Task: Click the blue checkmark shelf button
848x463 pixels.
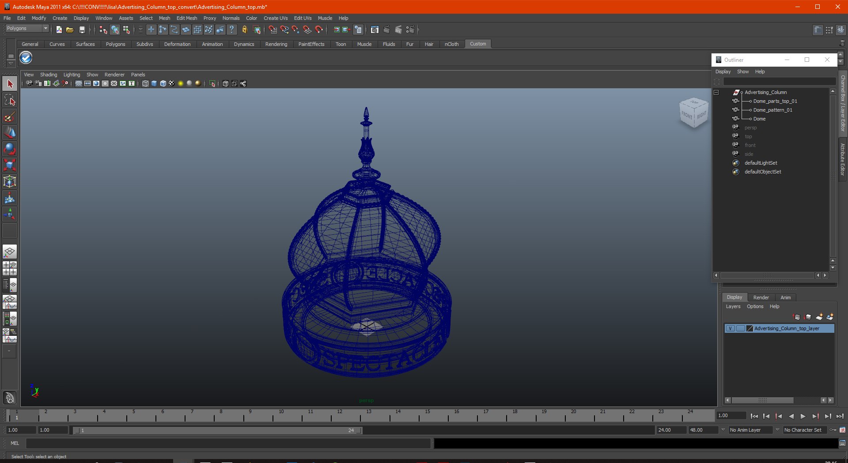Action: [x=26, y=58]
